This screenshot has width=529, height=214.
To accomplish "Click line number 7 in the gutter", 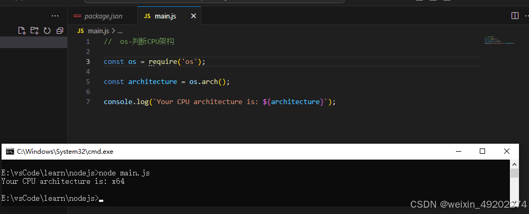I will click(x=88, y=101).
